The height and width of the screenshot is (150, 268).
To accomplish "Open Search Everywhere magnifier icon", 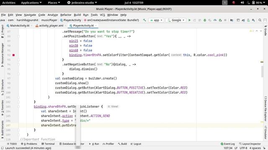I will (x=260, y=20).
